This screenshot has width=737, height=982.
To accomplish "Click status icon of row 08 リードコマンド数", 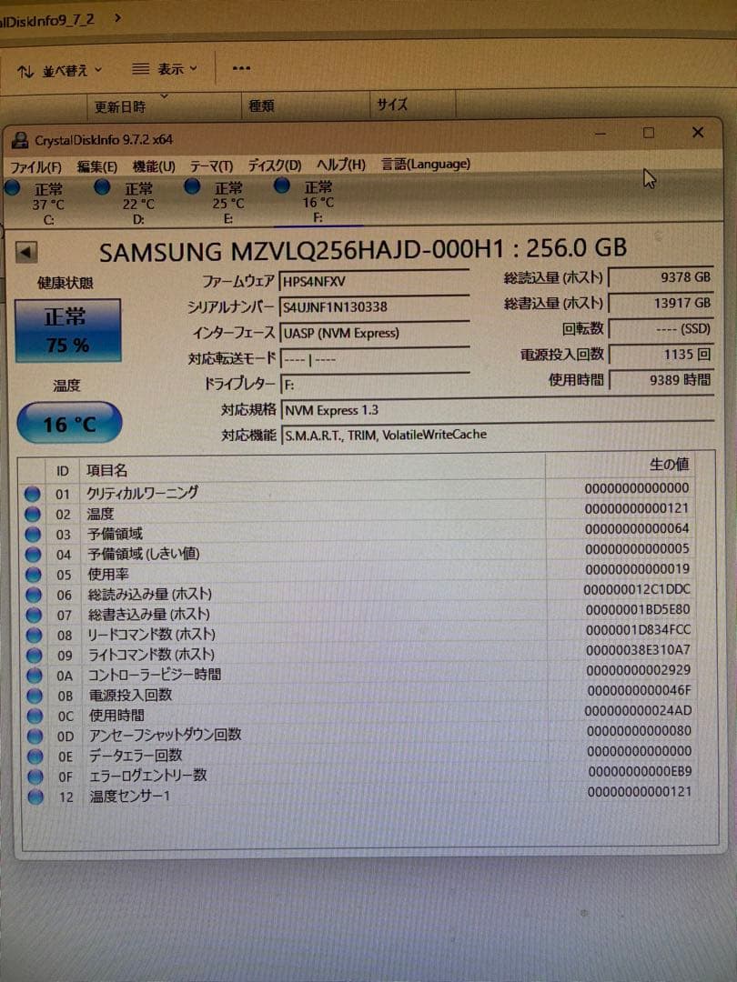I will pos(35,635).
